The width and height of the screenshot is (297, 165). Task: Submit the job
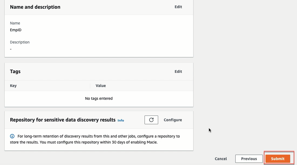278,159
